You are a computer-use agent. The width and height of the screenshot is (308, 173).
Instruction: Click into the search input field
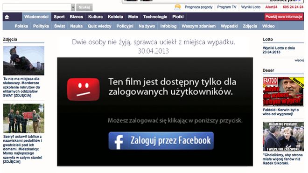37,7
